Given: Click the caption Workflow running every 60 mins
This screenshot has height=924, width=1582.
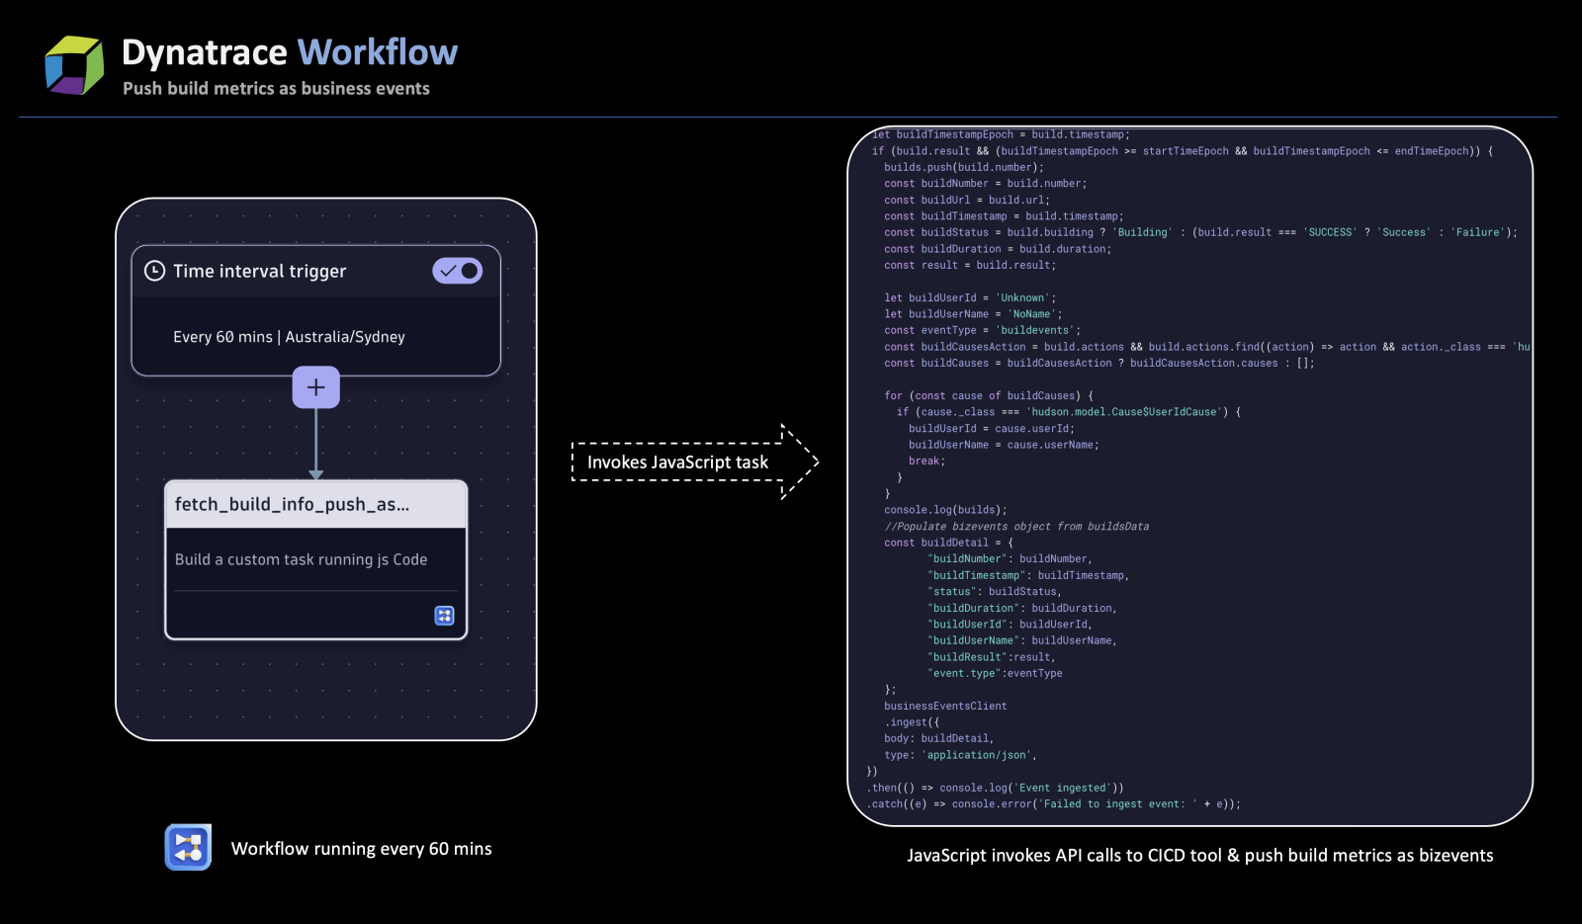Looking at the screenshot, I should (362, 848).
